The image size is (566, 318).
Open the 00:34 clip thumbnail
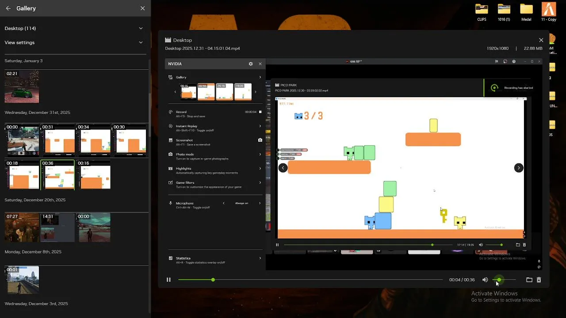(93, 140)
